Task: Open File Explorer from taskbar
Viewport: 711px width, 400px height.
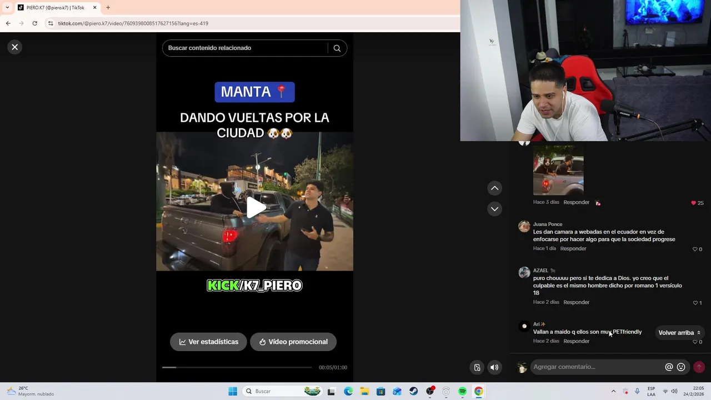Action: coord(364,391)
